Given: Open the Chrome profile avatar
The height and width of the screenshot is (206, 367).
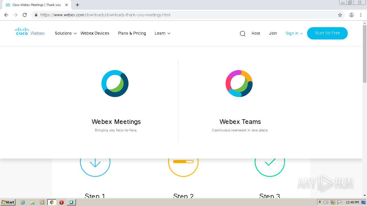Looking at the screenshot, I should [x=351, y=15].
